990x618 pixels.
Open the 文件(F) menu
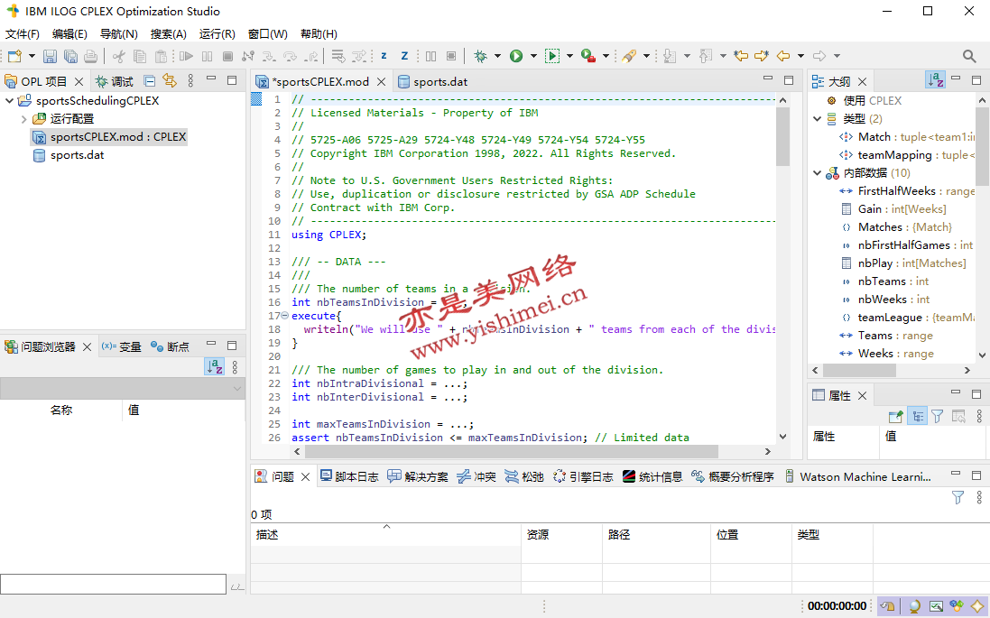coord(22,34)
